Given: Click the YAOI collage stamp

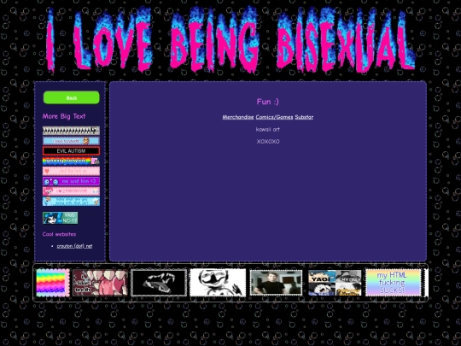Looking at the screenshot, I should (335, 283).
